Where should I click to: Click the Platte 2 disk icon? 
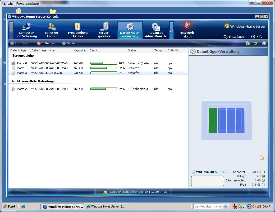coord(13,89)
